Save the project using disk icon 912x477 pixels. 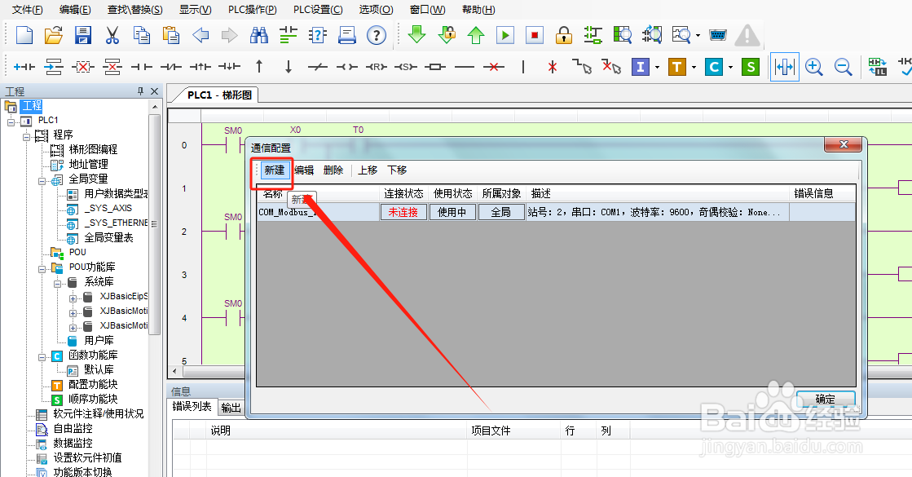[x=84, y=36]
